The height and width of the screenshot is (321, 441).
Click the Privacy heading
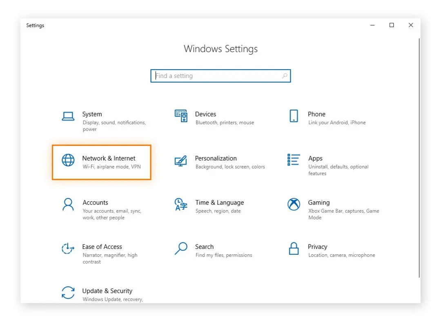pos(318,246)
